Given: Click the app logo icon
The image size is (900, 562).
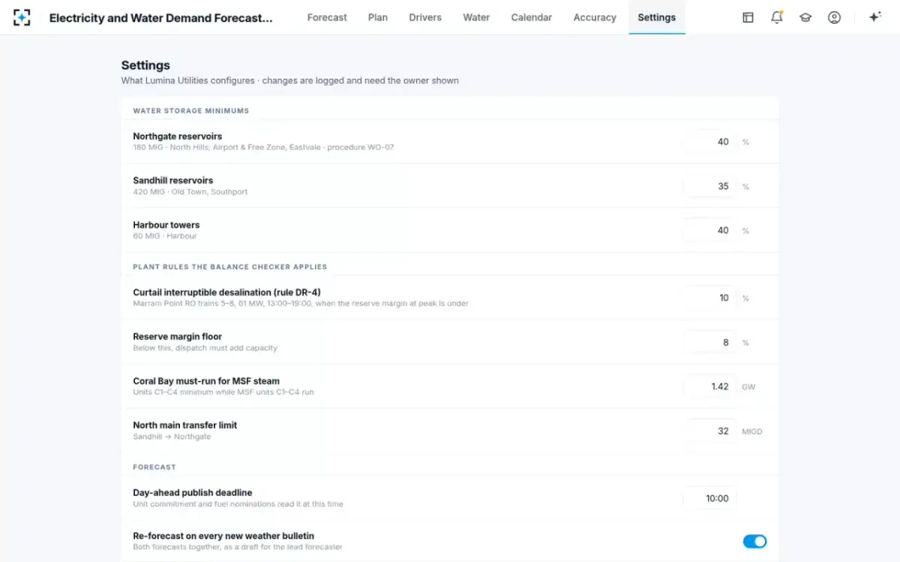Looking at the screenshot, I should pos(22,17).
